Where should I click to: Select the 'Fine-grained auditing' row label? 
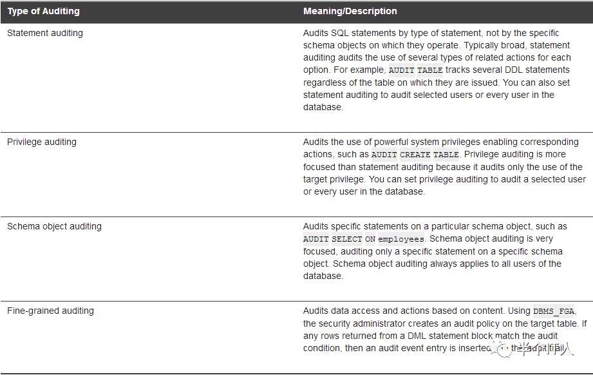[x=50, y=311]
